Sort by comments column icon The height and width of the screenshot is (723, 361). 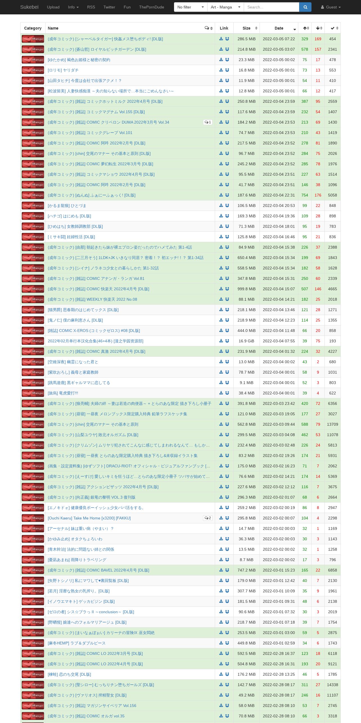[x=208, y=28]
